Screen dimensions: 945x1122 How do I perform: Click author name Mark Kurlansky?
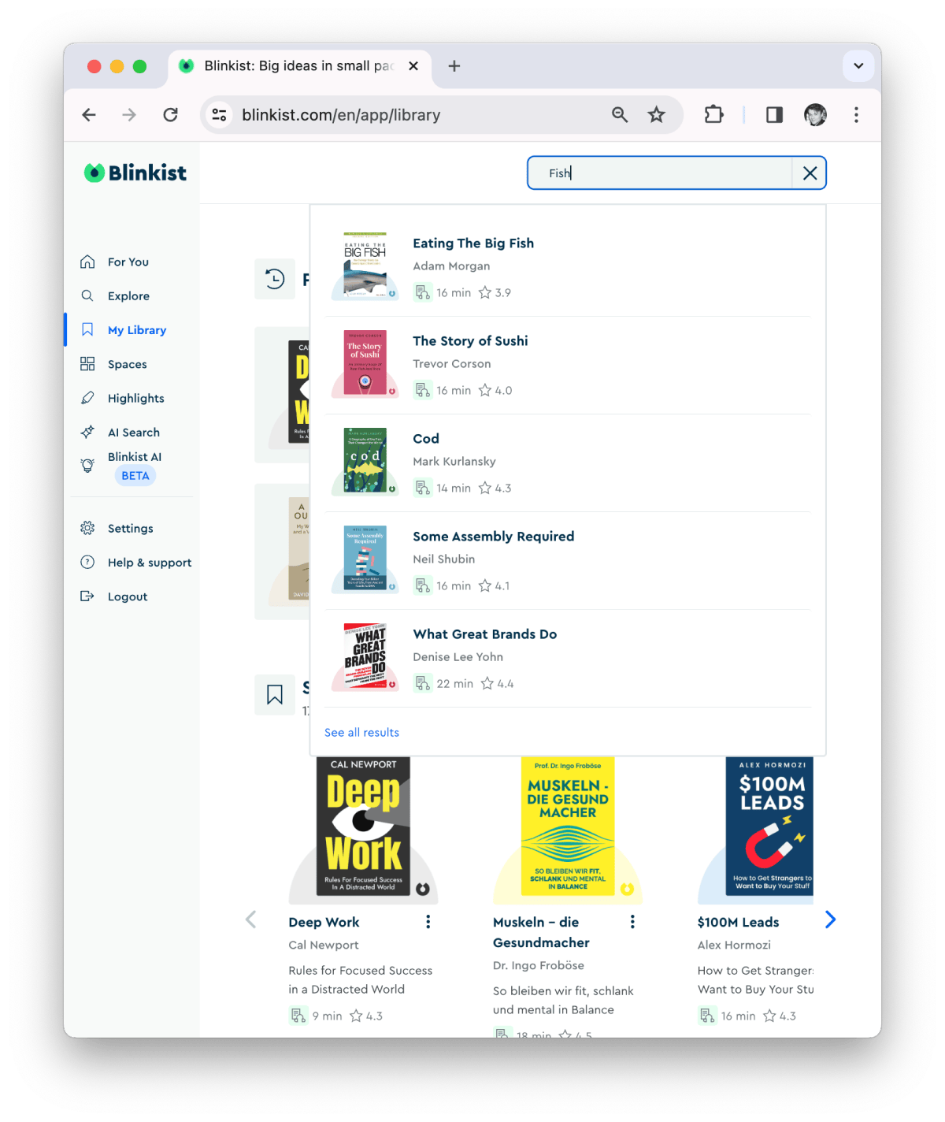[454, 462]
